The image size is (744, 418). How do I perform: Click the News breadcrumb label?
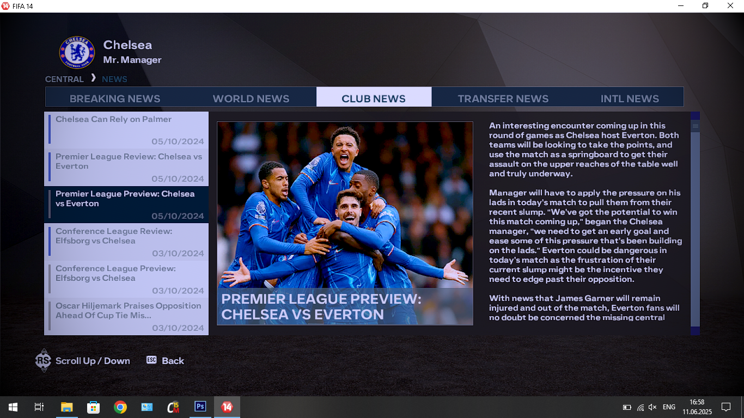pyautogui.click(x=114, y=79)
